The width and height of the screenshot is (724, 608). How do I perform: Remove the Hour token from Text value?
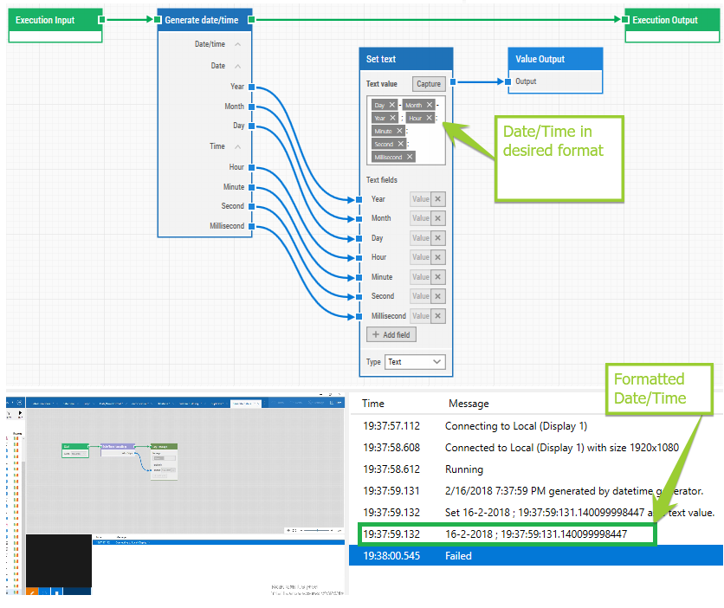[429, 118]
